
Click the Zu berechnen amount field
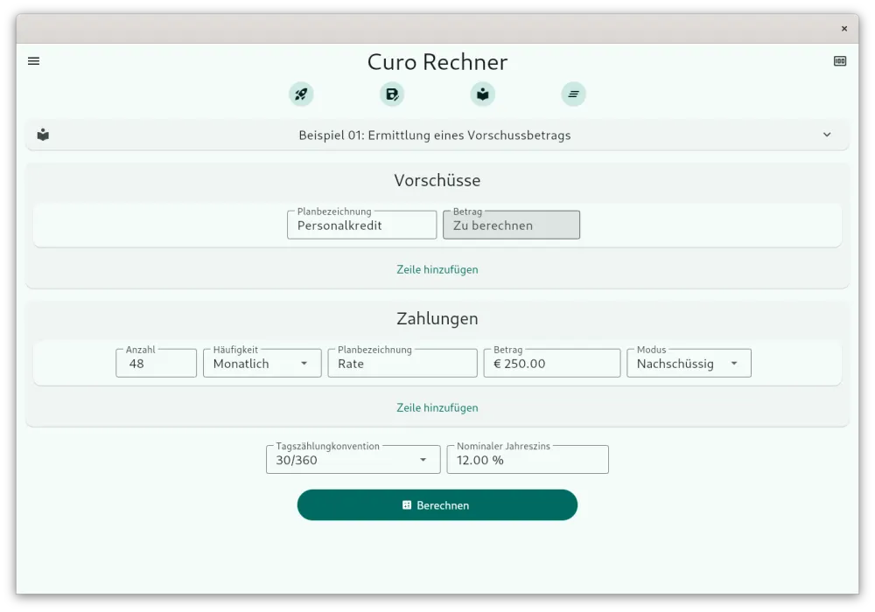(x=511, y=226)
